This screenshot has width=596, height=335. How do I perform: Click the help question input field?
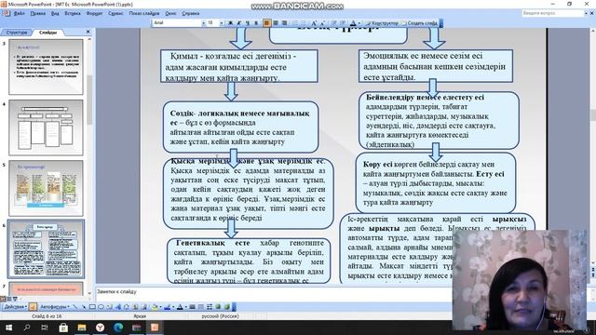coord(552,13)
